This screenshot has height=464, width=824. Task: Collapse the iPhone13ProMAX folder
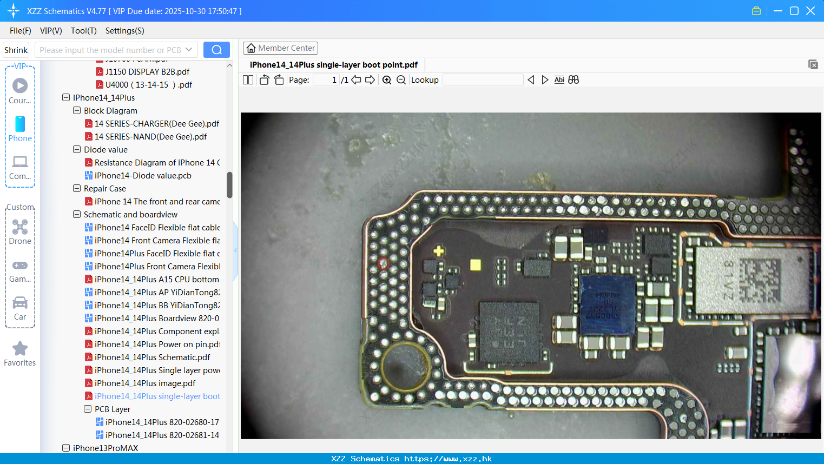pyautogui.click(x=66, y=448)
